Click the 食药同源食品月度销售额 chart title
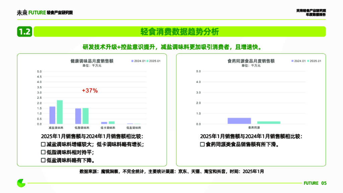Image resolution: width=343 pixels, height=193 pixels. point(252,60)
